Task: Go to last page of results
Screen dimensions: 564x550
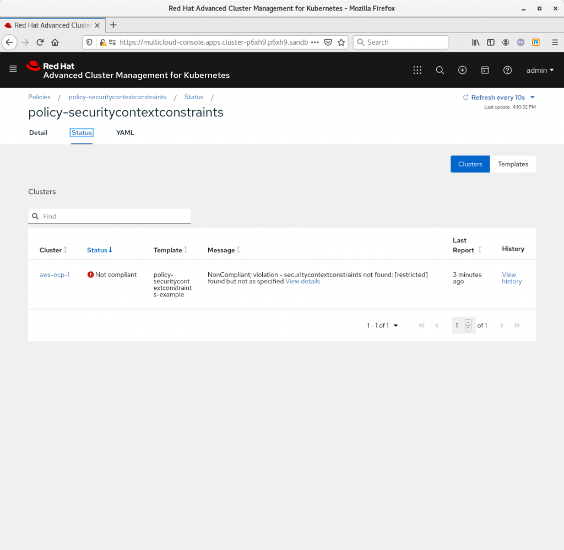Action: pyautogui.click(x=517, y=325)
